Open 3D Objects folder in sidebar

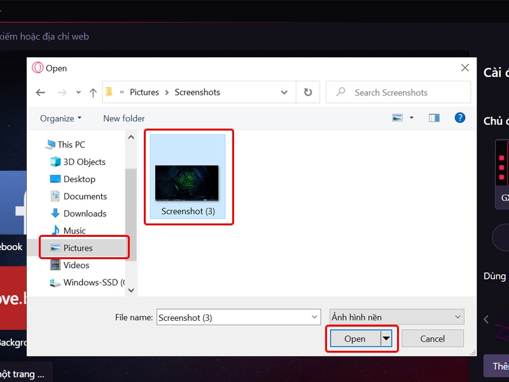point(78,162)
